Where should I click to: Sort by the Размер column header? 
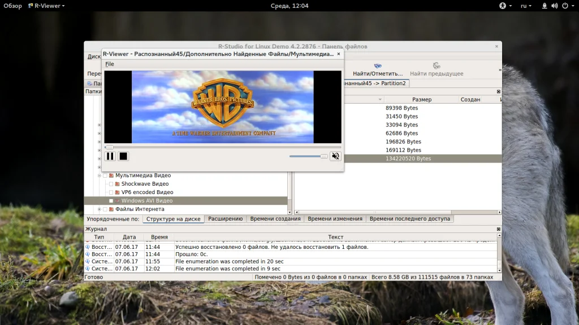422,99
